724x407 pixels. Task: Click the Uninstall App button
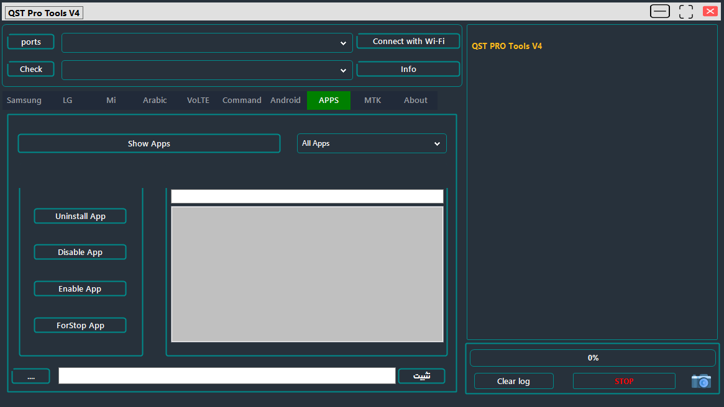click(x=80, y=217)
